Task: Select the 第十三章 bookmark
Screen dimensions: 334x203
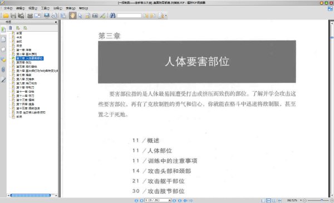Action: (x=25, y=100)
